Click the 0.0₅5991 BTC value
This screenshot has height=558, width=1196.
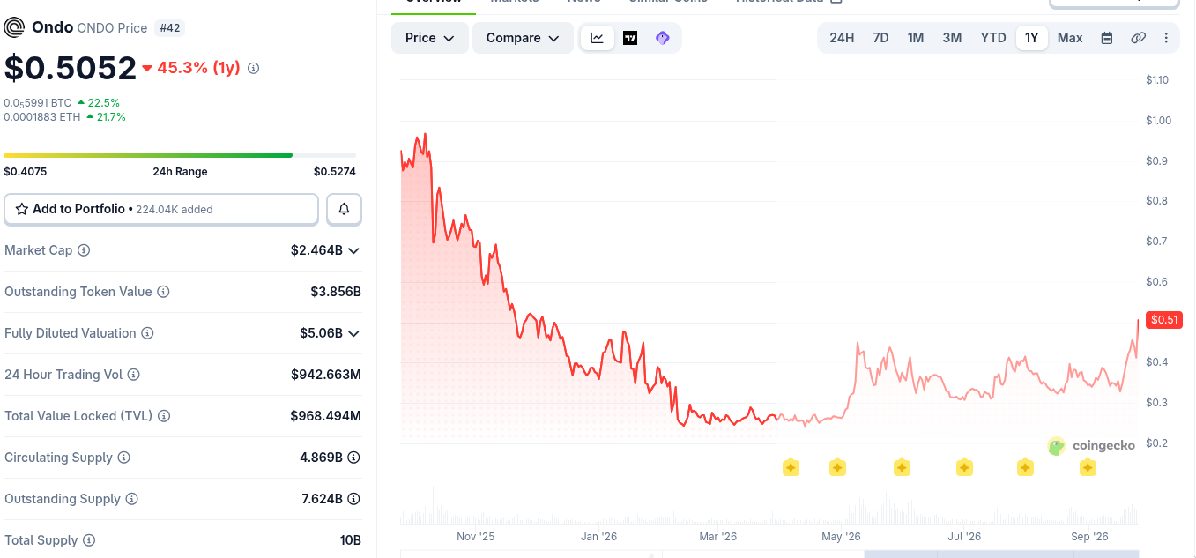(37, 103)
